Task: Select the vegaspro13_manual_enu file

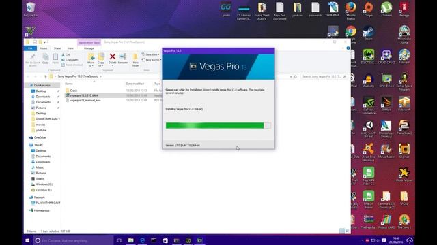Action: point(83,100)
